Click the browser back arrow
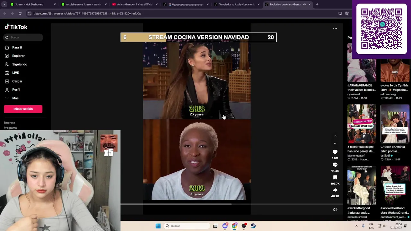This screenshot has height=231, width=411. [4, 13]
